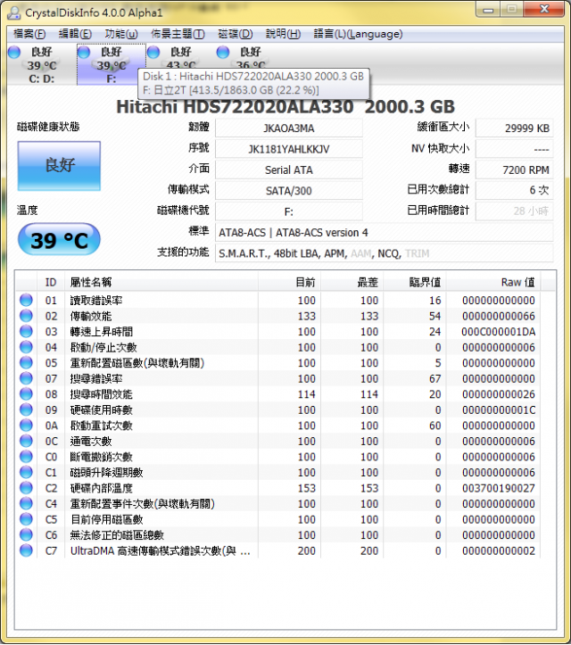Screen dimensions: 571x645
Task: Click the status orb in row C5
Action: click(x=26, y=518)
